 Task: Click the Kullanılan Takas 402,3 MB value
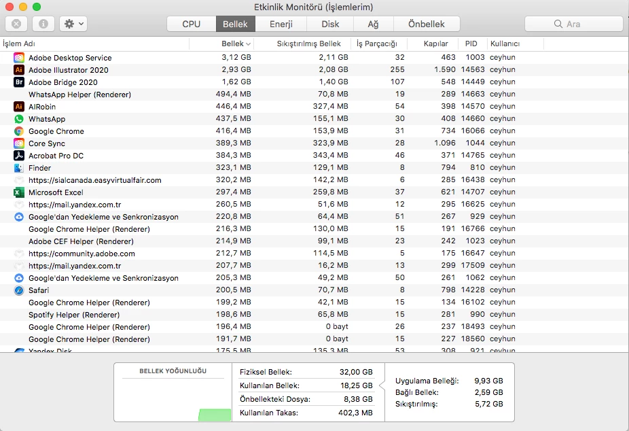[355, 413]
